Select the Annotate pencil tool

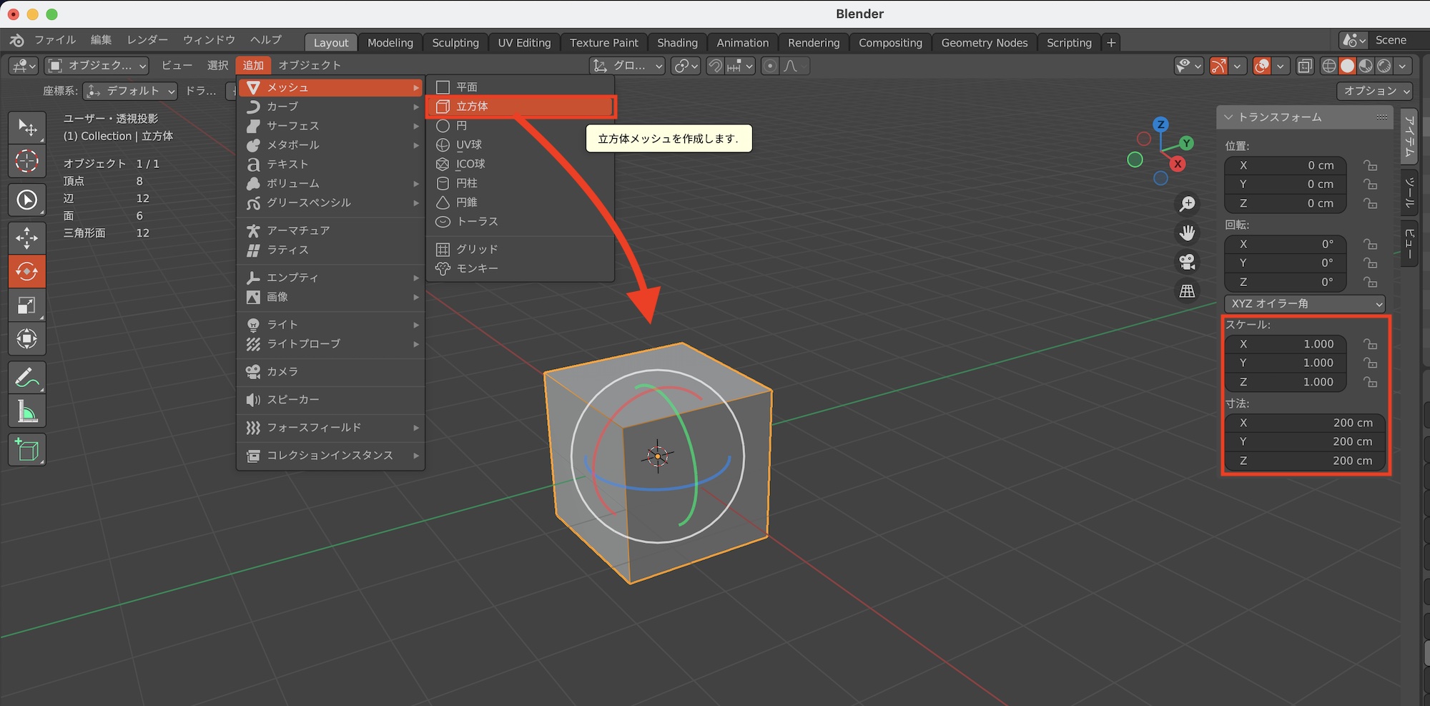[x=26, y=377]
